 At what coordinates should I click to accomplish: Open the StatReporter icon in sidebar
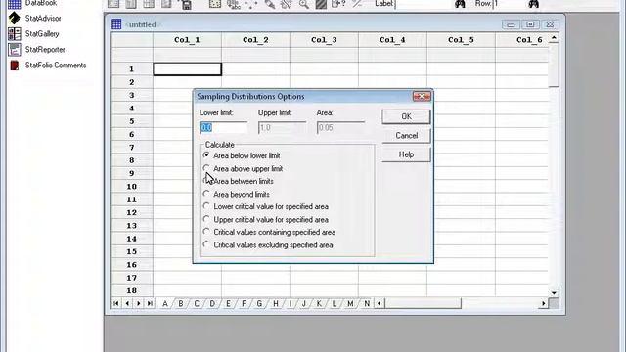click(x=15, y=50)
